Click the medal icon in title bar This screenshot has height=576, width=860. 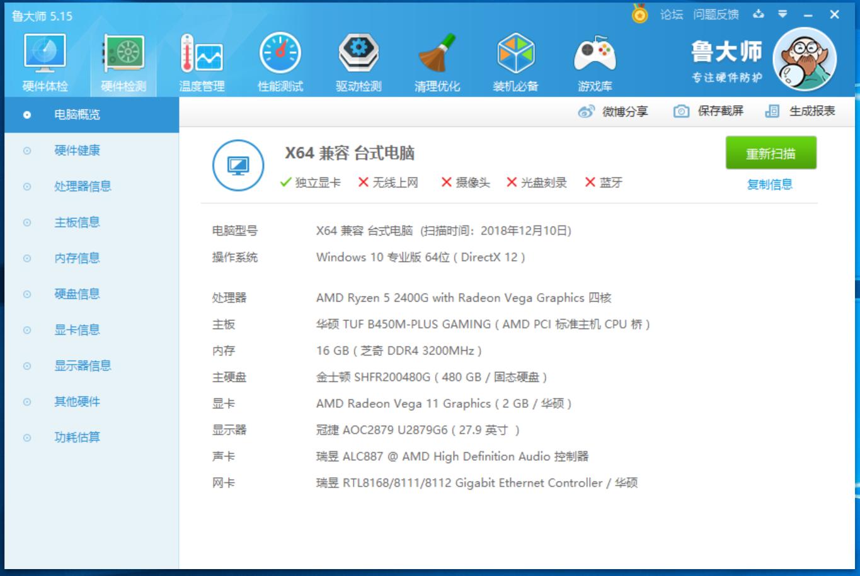pos(639,11)
